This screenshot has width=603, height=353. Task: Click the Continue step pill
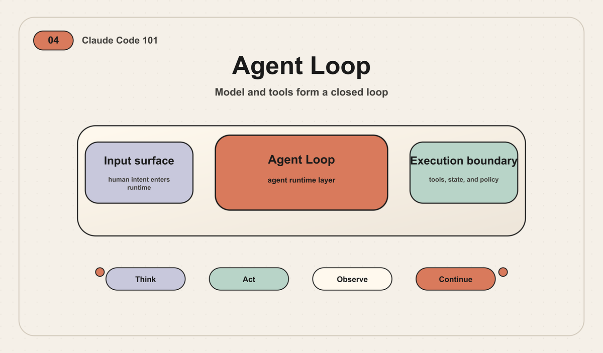click(456, 279)
